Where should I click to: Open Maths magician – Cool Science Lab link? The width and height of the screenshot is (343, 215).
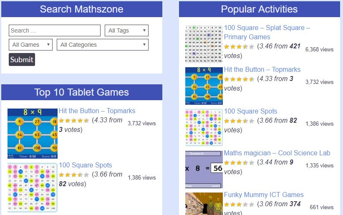click(277, 153)
